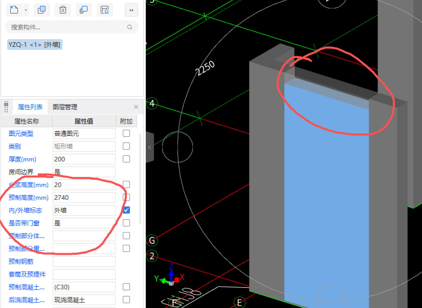422x308 pixels.
Task: Toggle the 坐浆高度 附加 checkbox
Action: 126,184
